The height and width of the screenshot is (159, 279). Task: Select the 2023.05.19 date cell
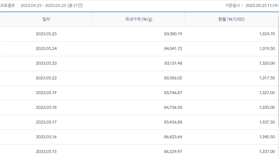pyautogui.click(x=46, y=93)
